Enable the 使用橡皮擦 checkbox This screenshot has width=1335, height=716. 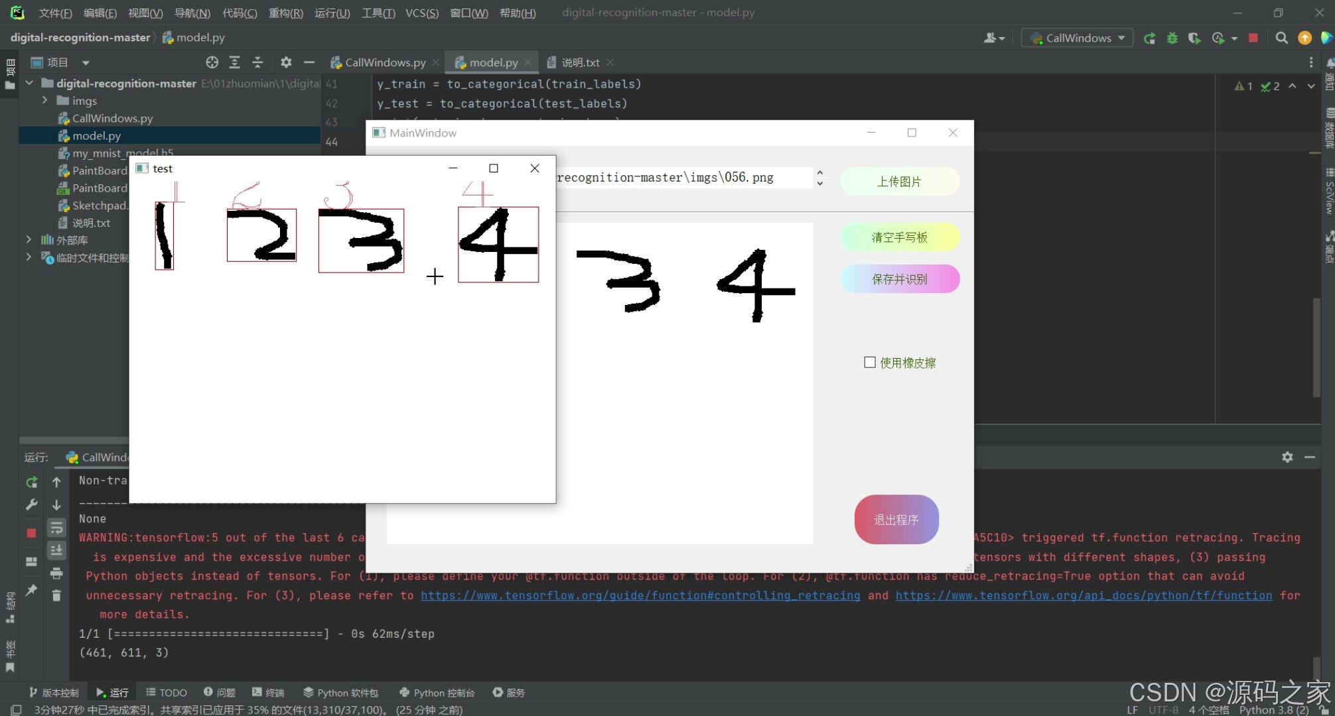point(869,362)
